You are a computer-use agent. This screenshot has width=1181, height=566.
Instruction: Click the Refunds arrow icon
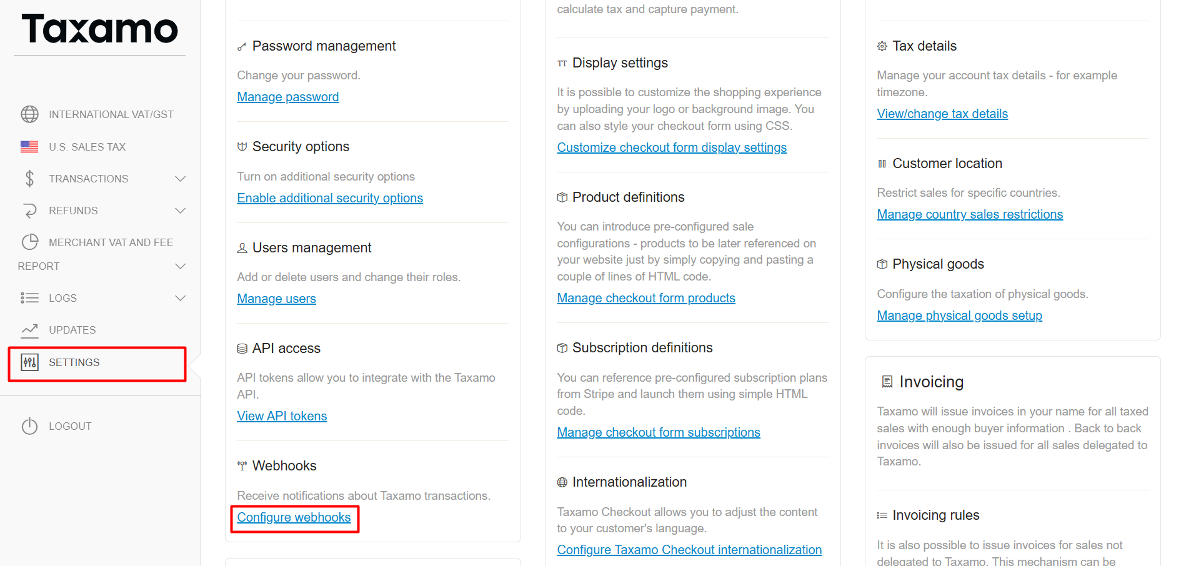tap(29, 211)
